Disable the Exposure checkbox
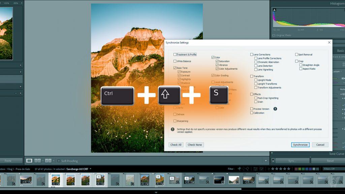 pos(179,72)
